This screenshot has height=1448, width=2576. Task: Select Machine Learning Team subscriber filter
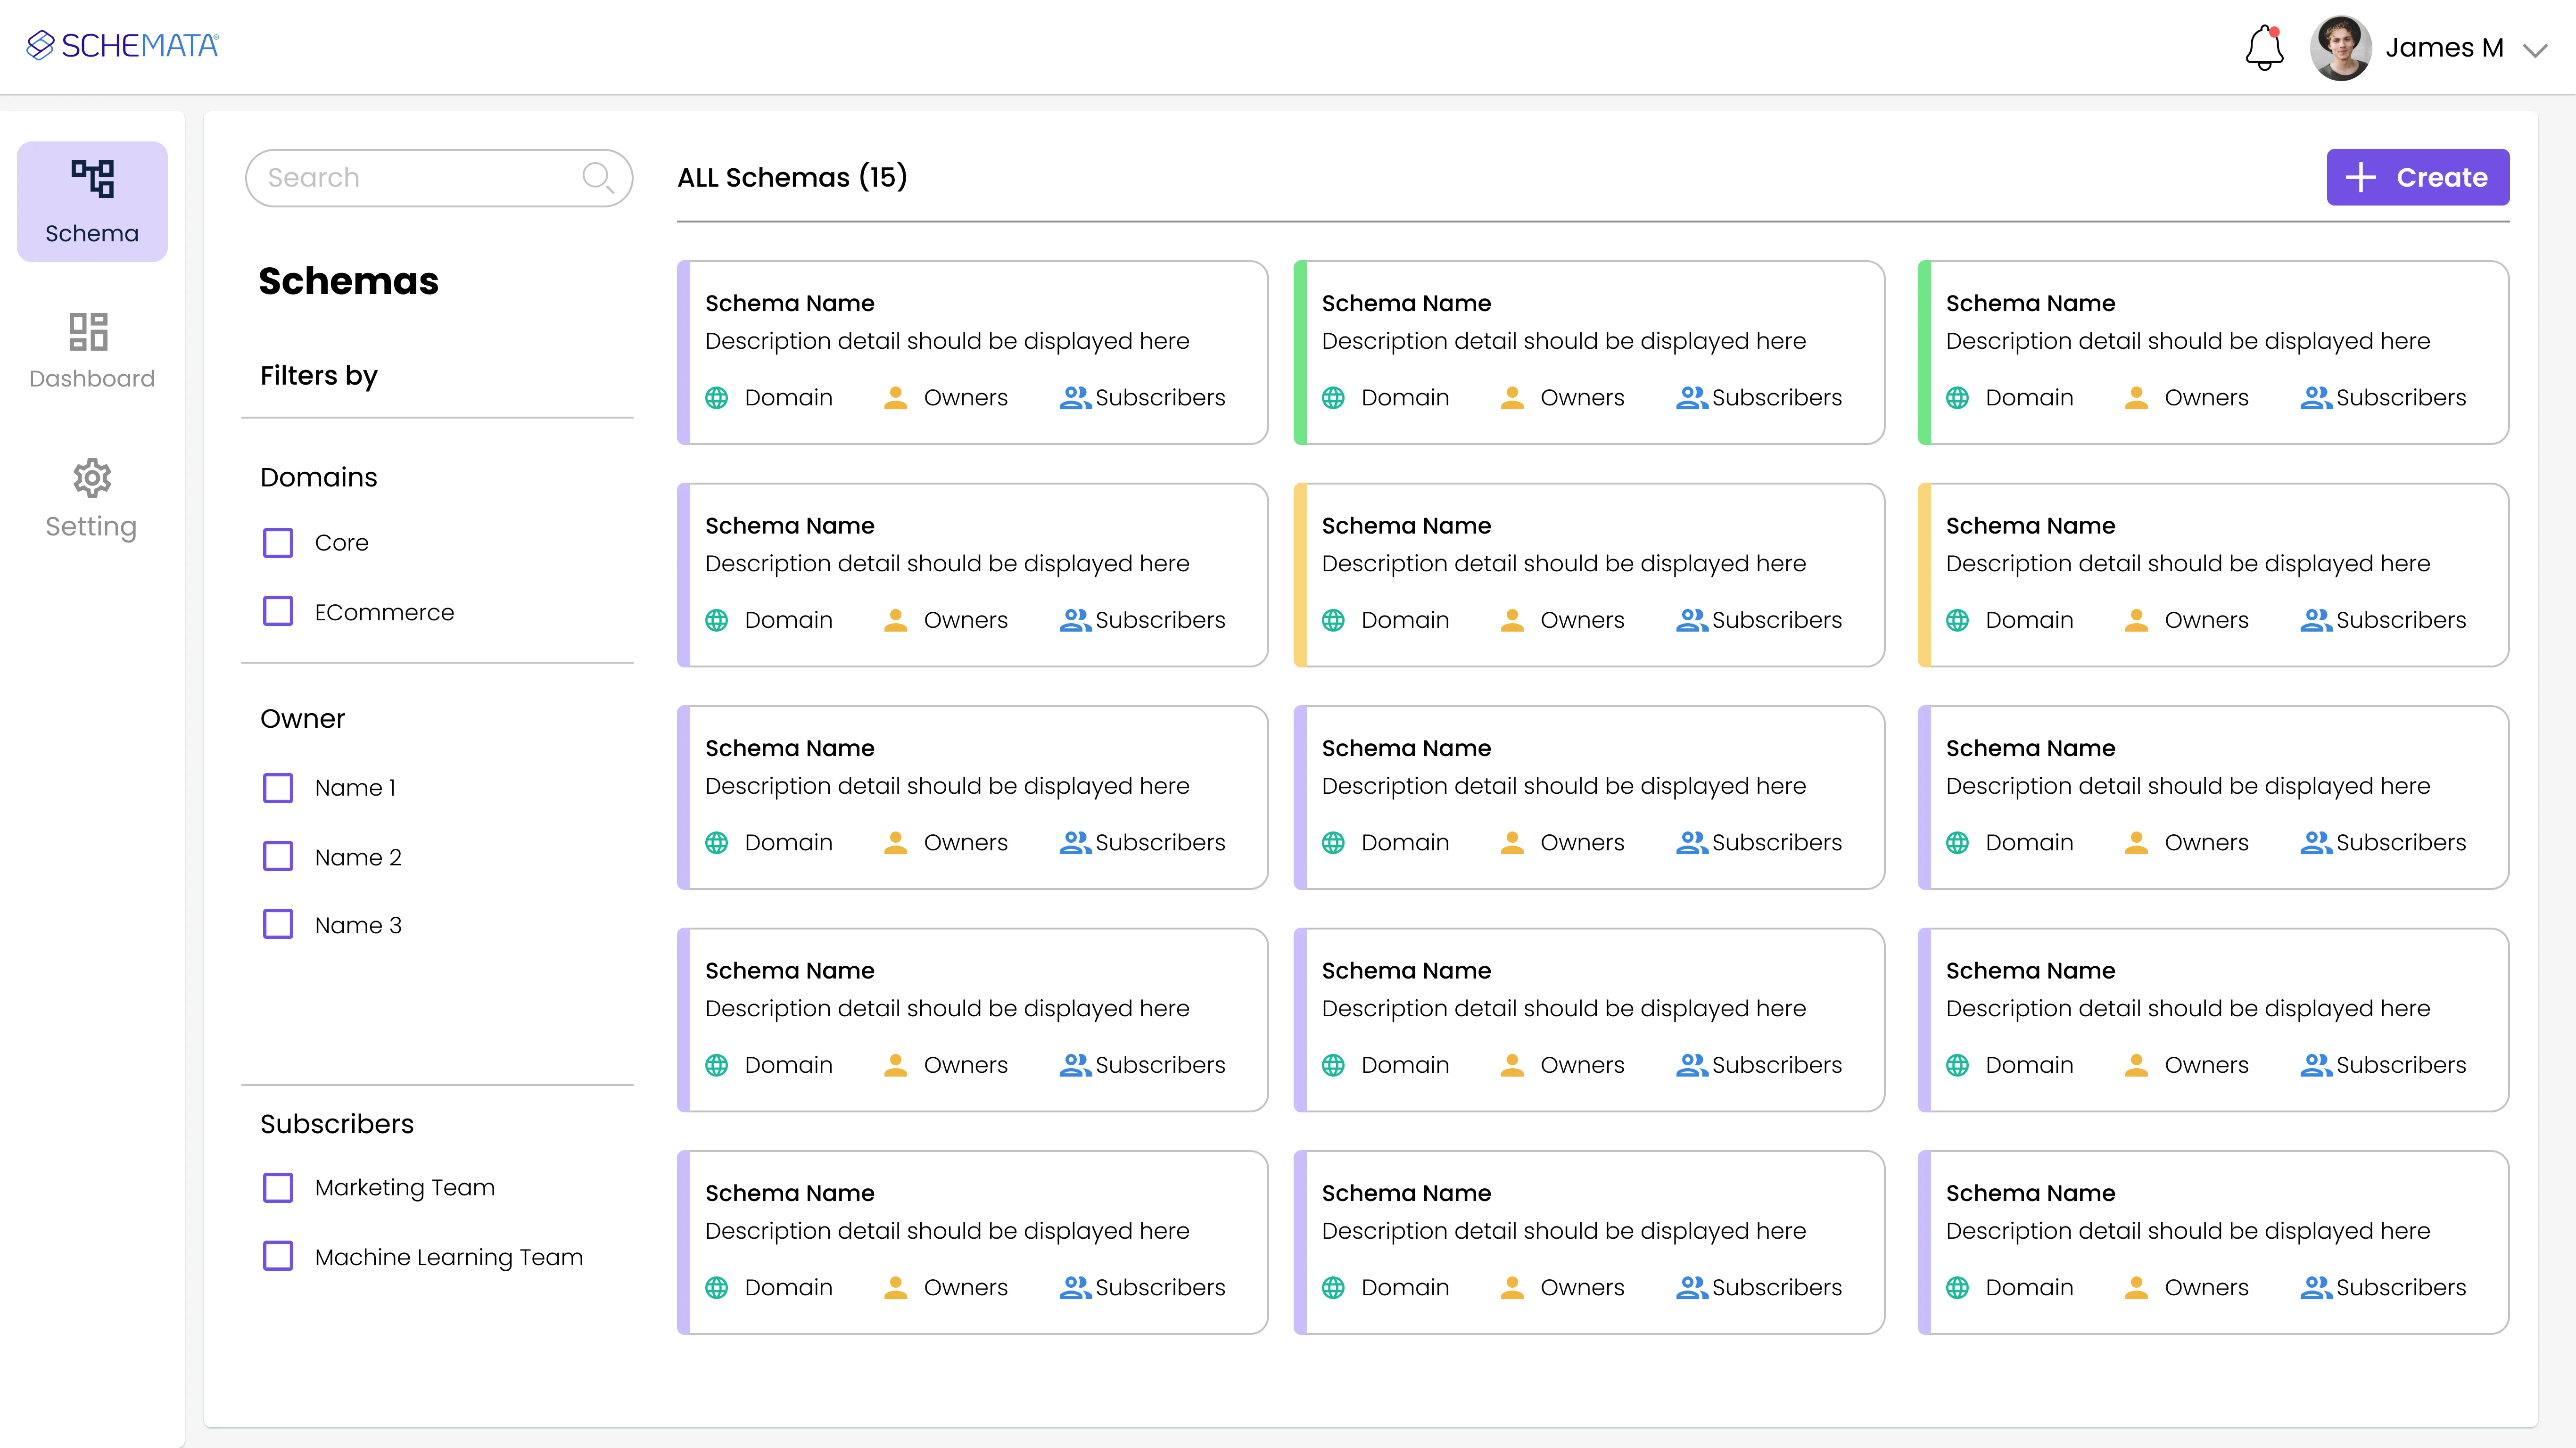point(278,1256)
